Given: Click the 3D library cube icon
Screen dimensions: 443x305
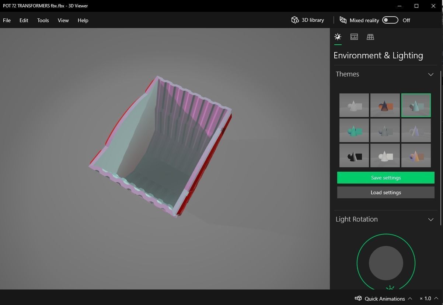Looking at the screenshot, I should point(295,20).
